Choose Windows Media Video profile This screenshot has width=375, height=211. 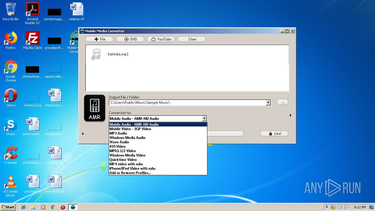point(158,155)
